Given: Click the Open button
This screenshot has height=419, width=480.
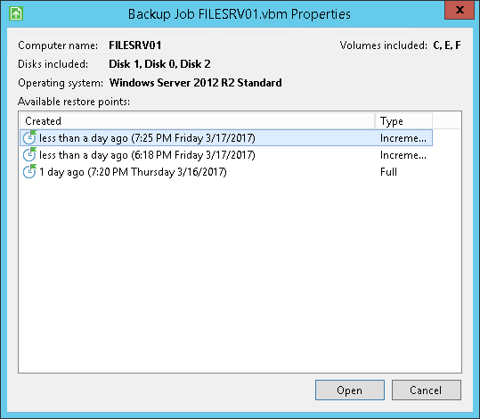Looking at the screenshot, I should point(350,390).
